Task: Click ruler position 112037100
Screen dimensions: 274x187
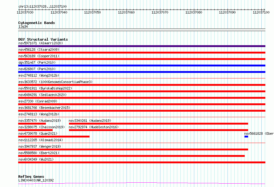Action: 261,12
